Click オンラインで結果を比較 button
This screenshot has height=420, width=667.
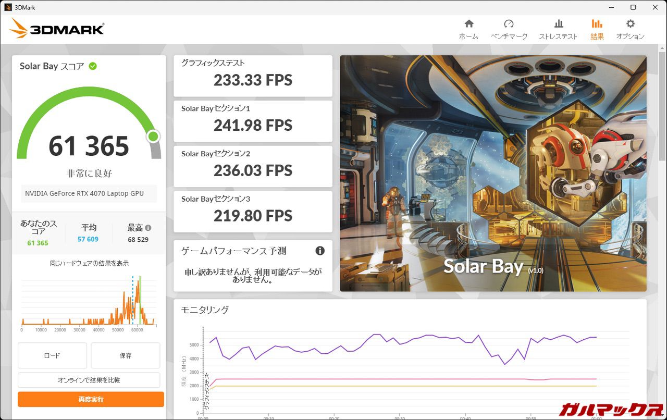89,380
